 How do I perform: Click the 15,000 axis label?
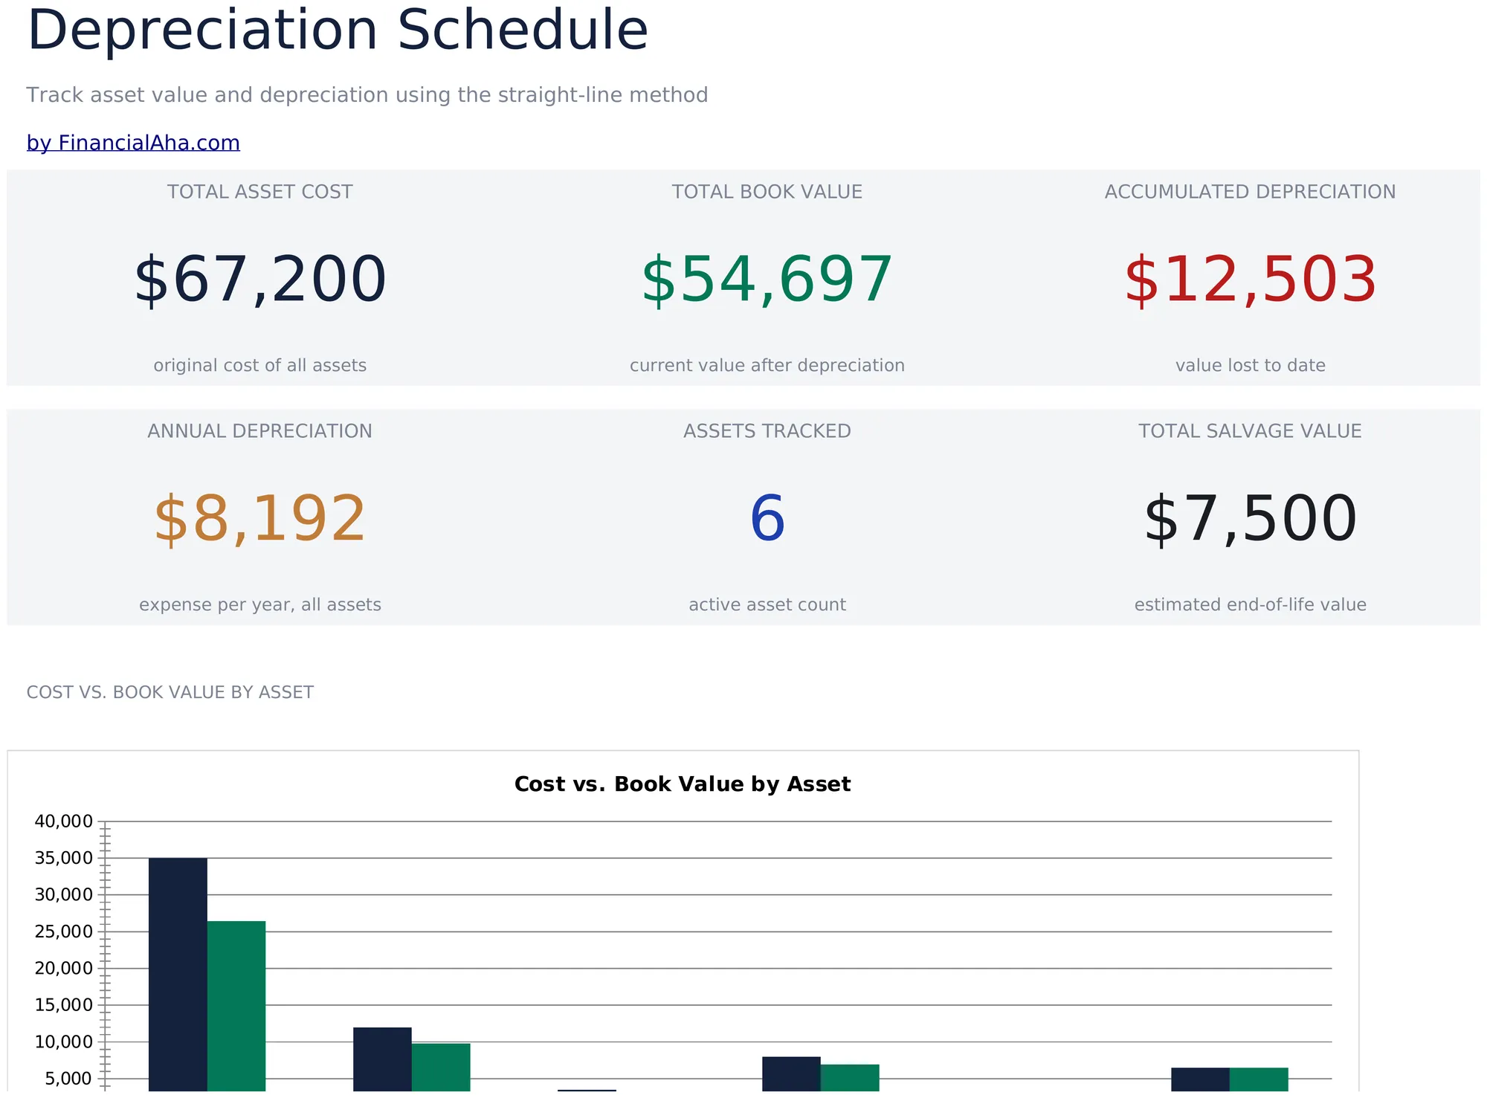(64, 1005)
